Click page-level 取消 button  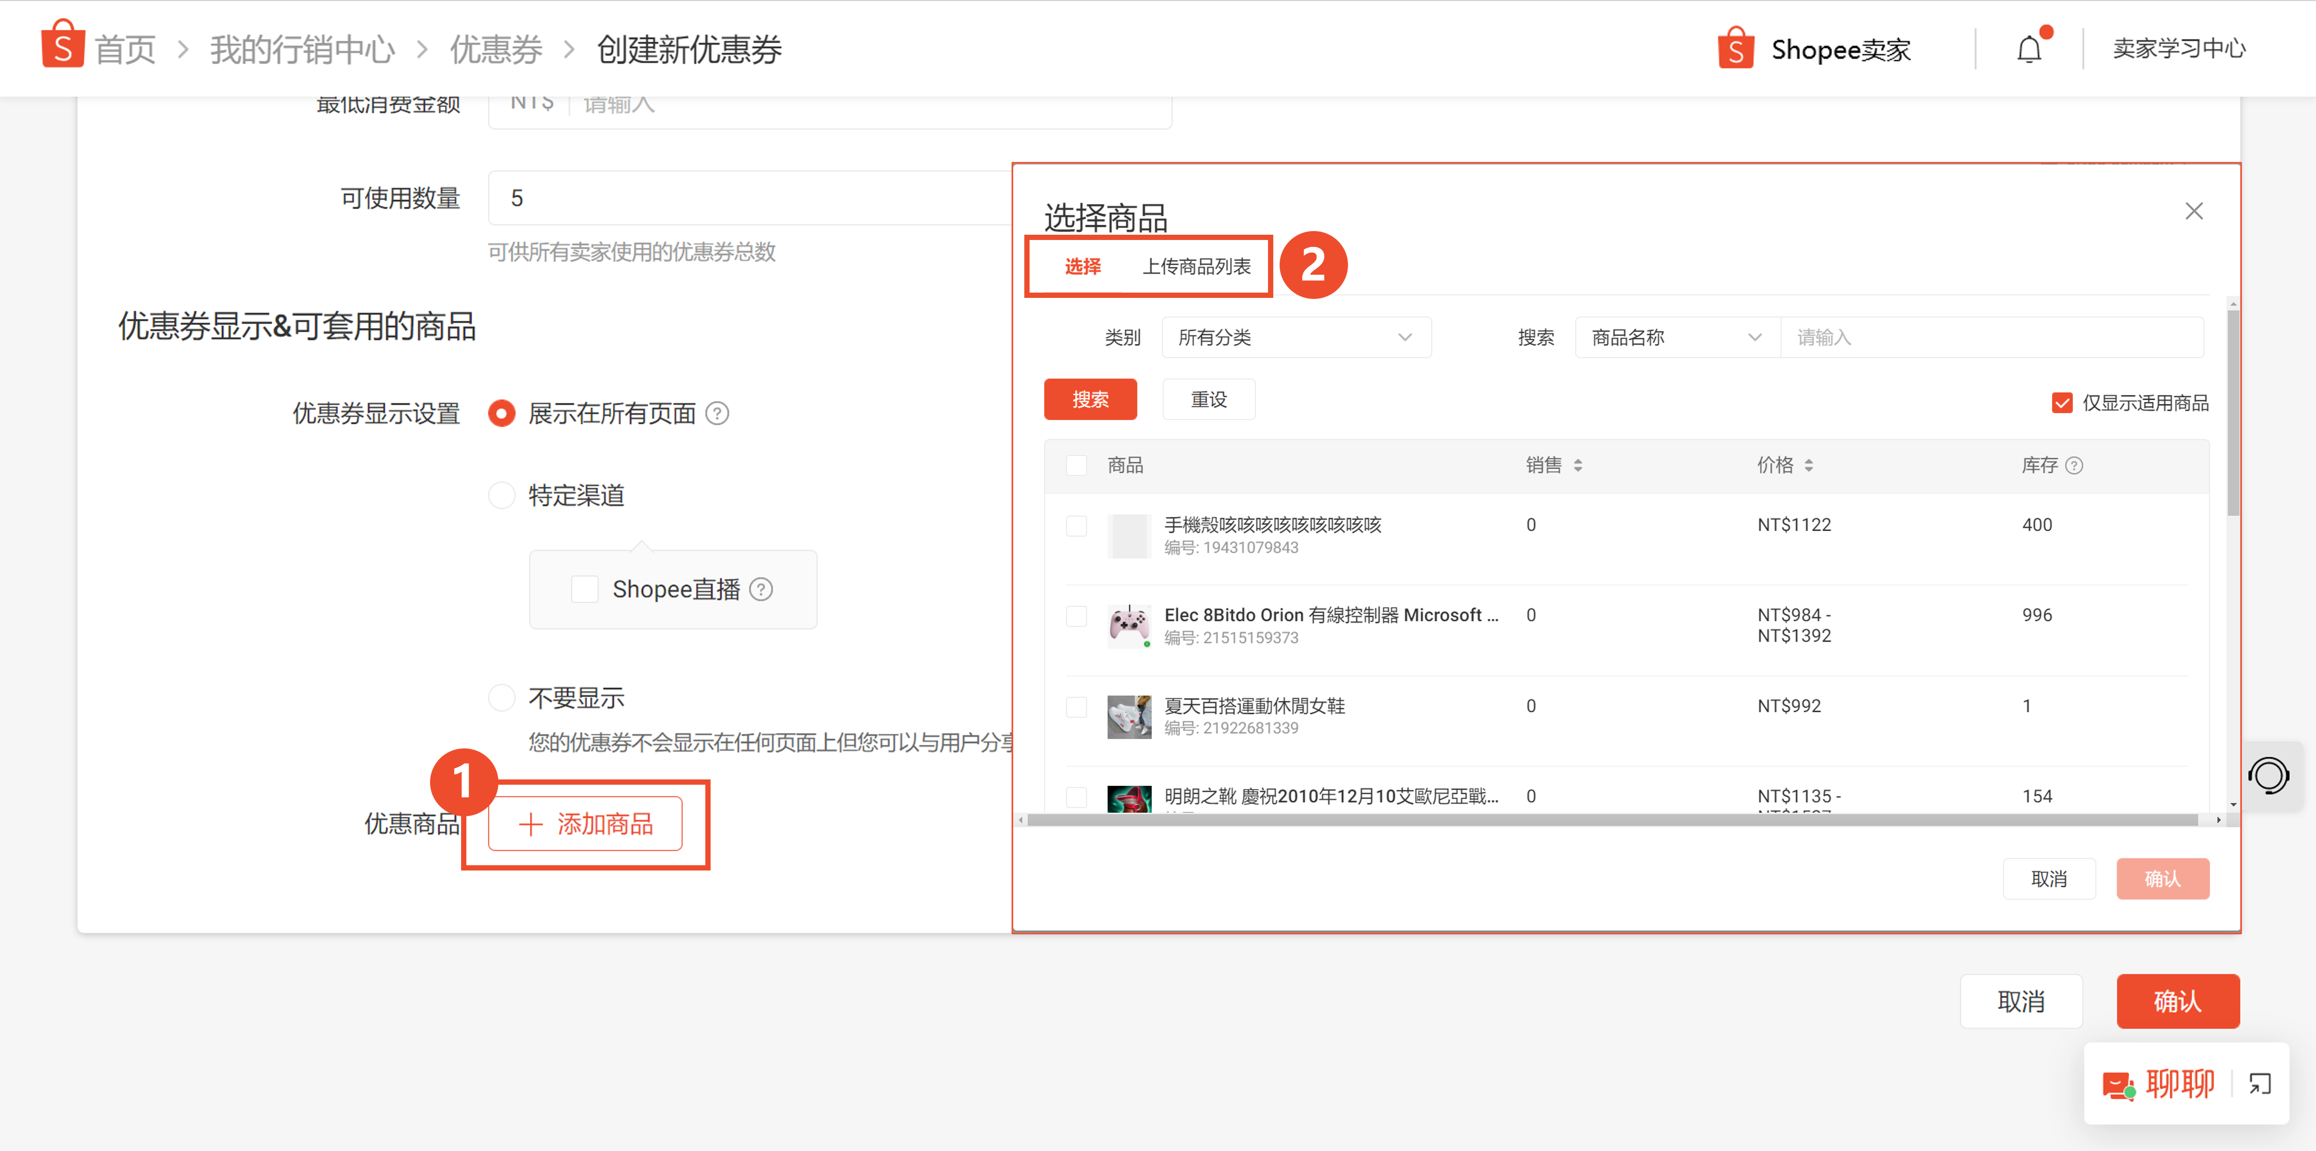point(2021,1002)
